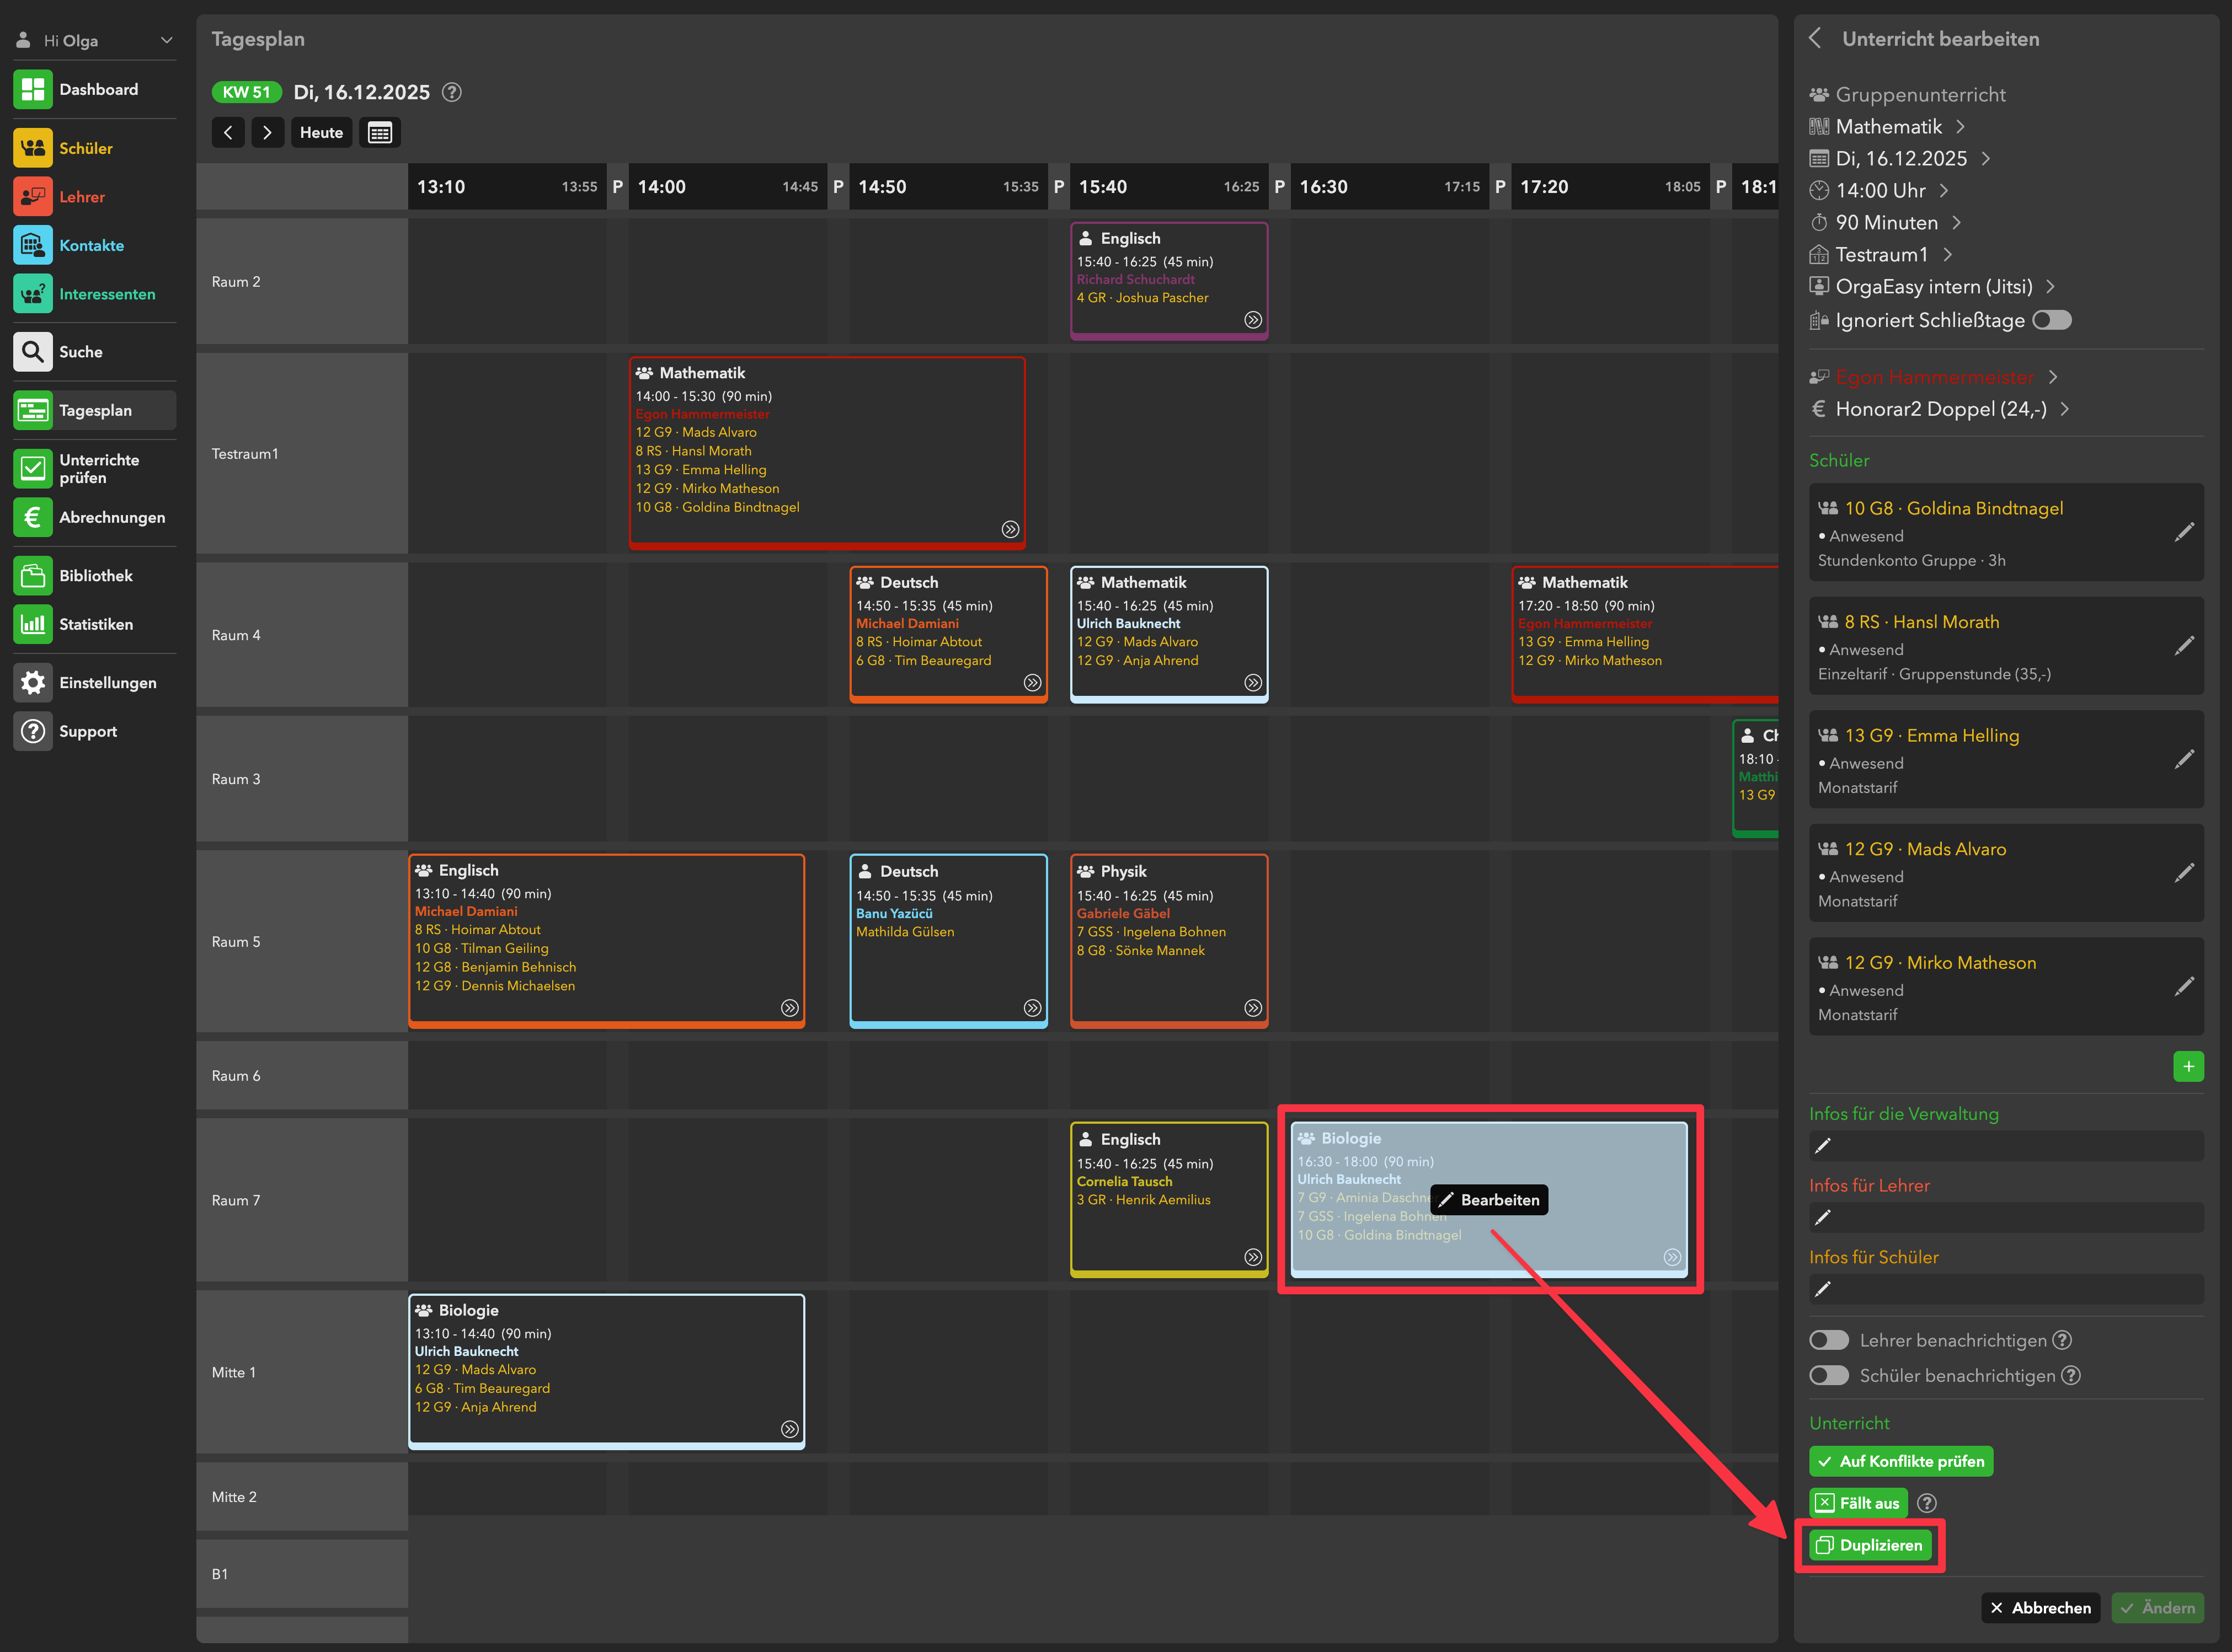The image size is (2232, 1652).
Task: Edit student Goldina Bindtnagel with pencil icon
Action: coord(2184,532)
